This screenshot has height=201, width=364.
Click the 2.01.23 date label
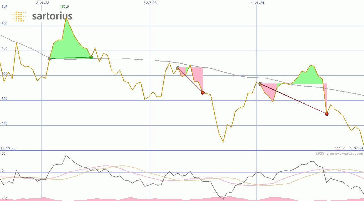[42, 3]
